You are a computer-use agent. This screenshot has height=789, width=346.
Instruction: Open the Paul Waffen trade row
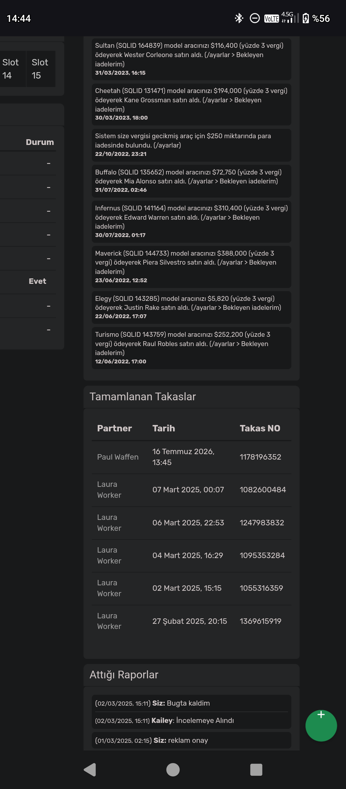[x=192, y=457]
